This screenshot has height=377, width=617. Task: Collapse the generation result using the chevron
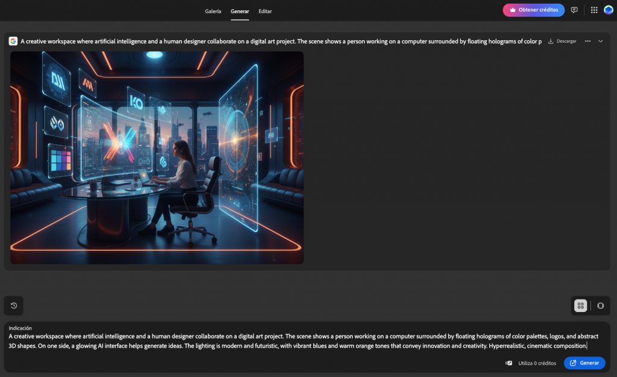point(601,41)
